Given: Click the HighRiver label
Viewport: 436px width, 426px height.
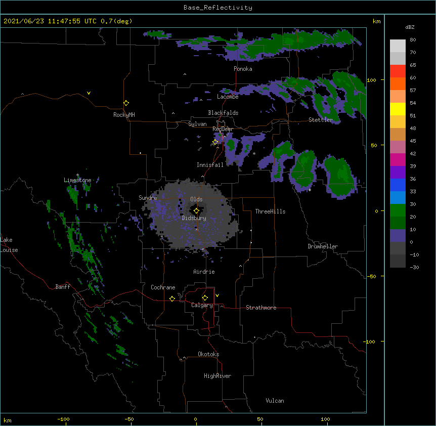Looking at the screenshot, I should (217, 376).
